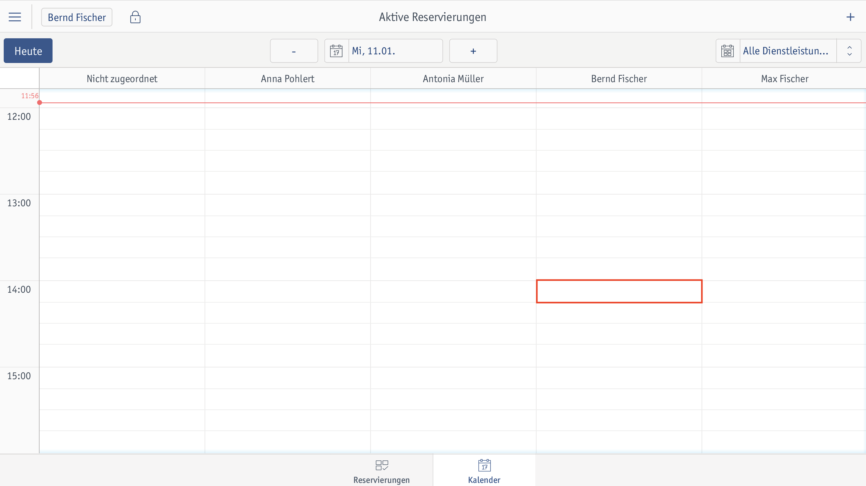866x486 pixels.
Task: Click the 13:00 time label
Action: pyautogui.click(x=19, y=203)
